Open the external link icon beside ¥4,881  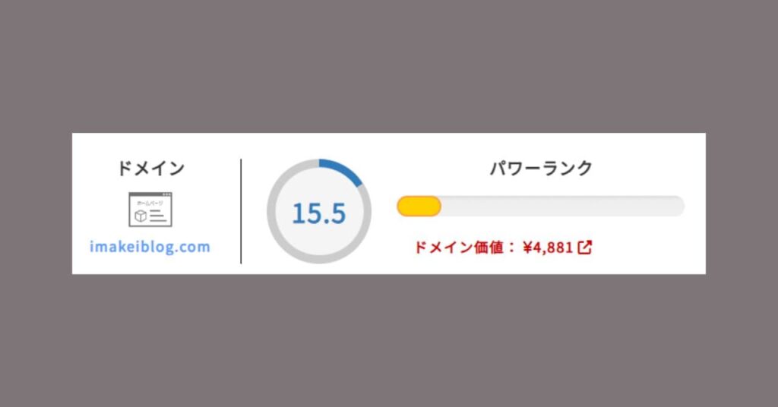click(x=585, y=248)
